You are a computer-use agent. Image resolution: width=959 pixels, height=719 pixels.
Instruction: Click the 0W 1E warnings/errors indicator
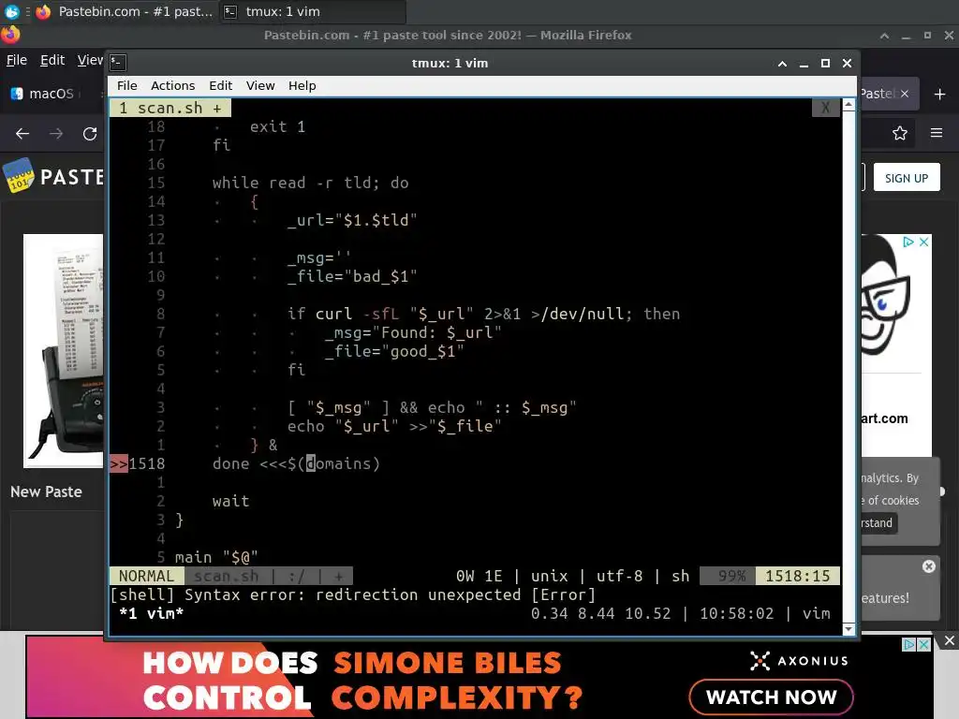click(479, 576)
